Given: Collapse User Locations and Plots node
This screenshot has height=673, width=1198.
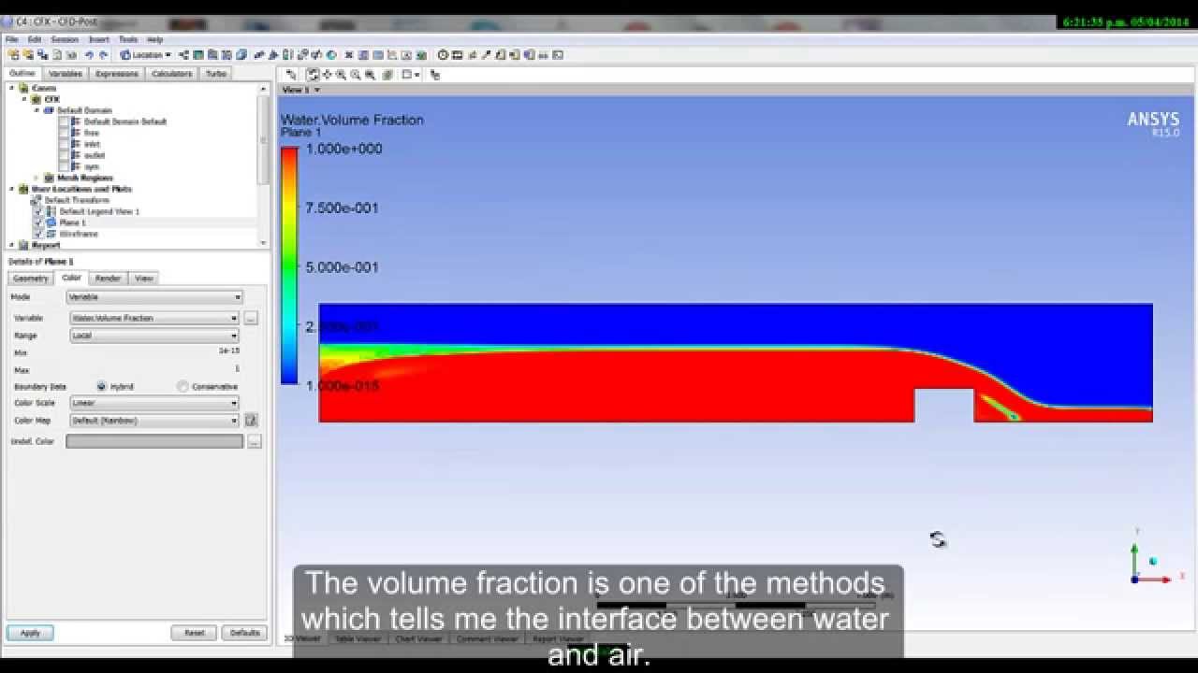Looking at the screenshot, I should 13,189.
